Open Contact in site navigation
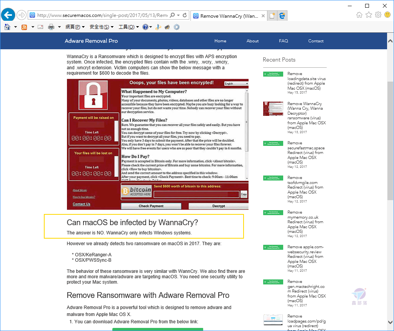394x331 pixels. click(316, 41)
